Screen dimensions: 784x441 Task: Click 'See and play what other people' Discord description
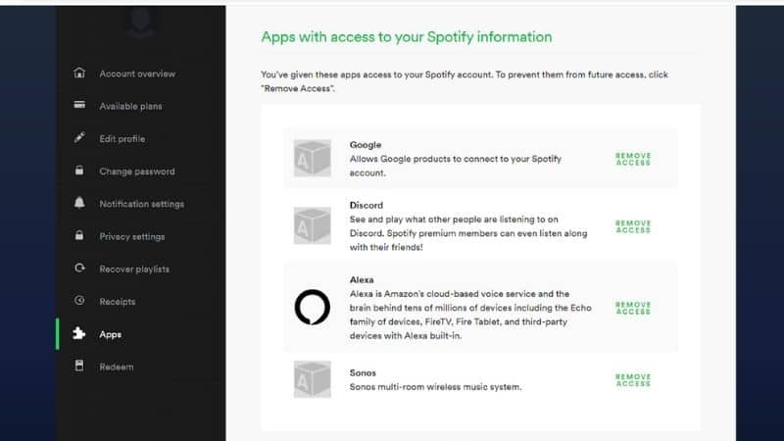tap(468, 233)
